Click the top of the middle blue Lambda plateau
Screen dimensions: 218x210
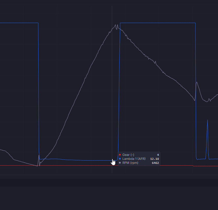click(x=158, y=23)
